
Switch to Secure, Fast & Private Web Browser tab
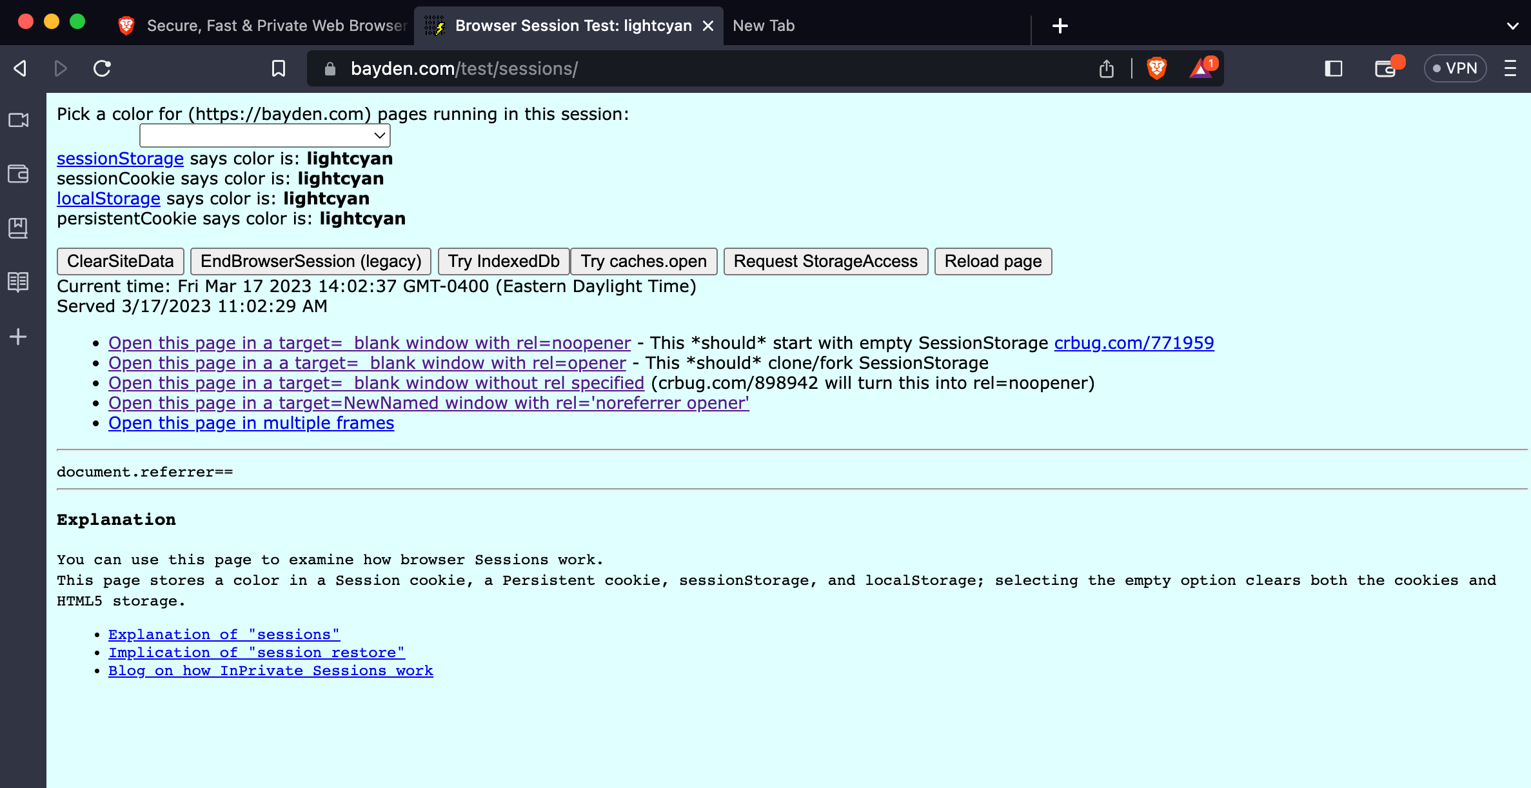click(262, 26)
